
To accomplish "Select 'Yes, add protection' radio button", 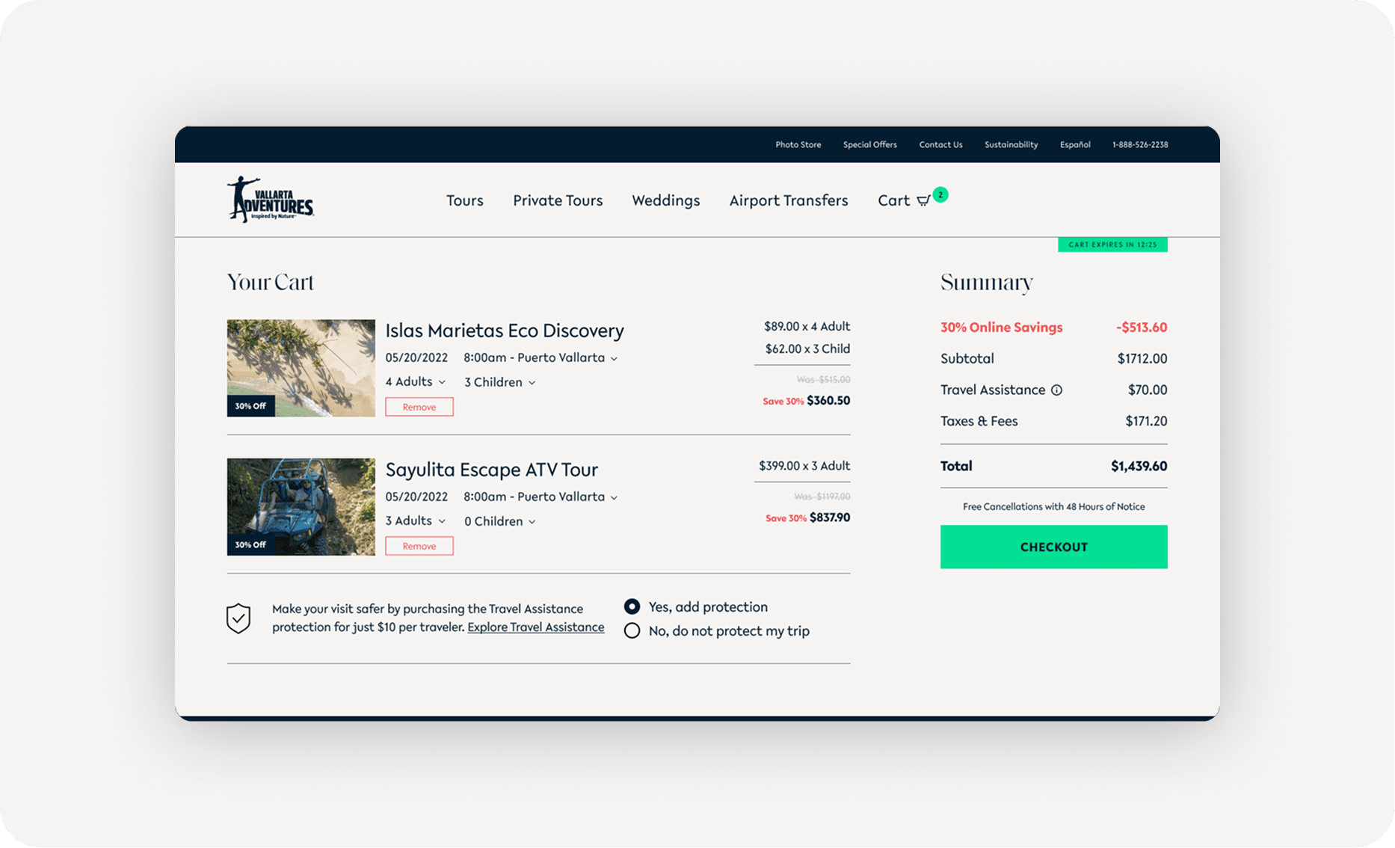I will pos(632,606).
